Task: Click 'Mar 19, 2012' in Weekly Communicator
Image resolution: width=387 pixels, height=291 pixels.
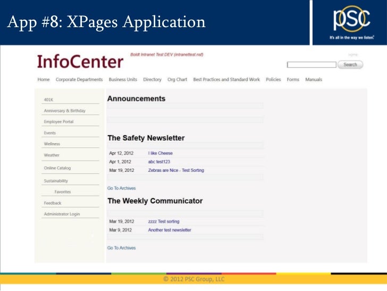Action: (x=121, y=221)
